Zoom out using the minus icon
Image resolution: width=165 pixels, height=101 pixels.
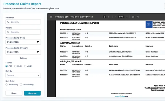click(115, 17)
